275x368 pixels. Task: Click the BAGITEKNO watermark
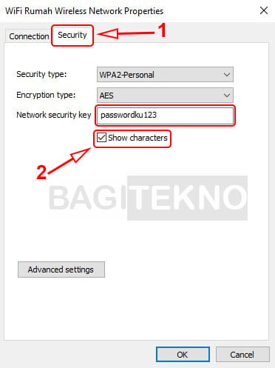click(148, 198)
